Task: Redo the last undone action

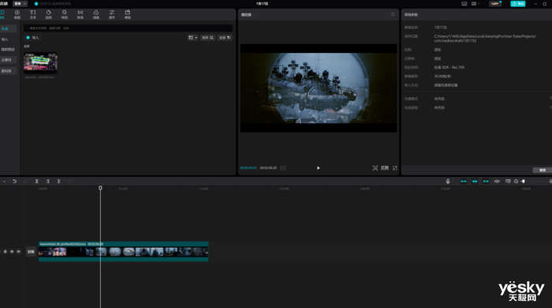Action: (x=25, y=182)
